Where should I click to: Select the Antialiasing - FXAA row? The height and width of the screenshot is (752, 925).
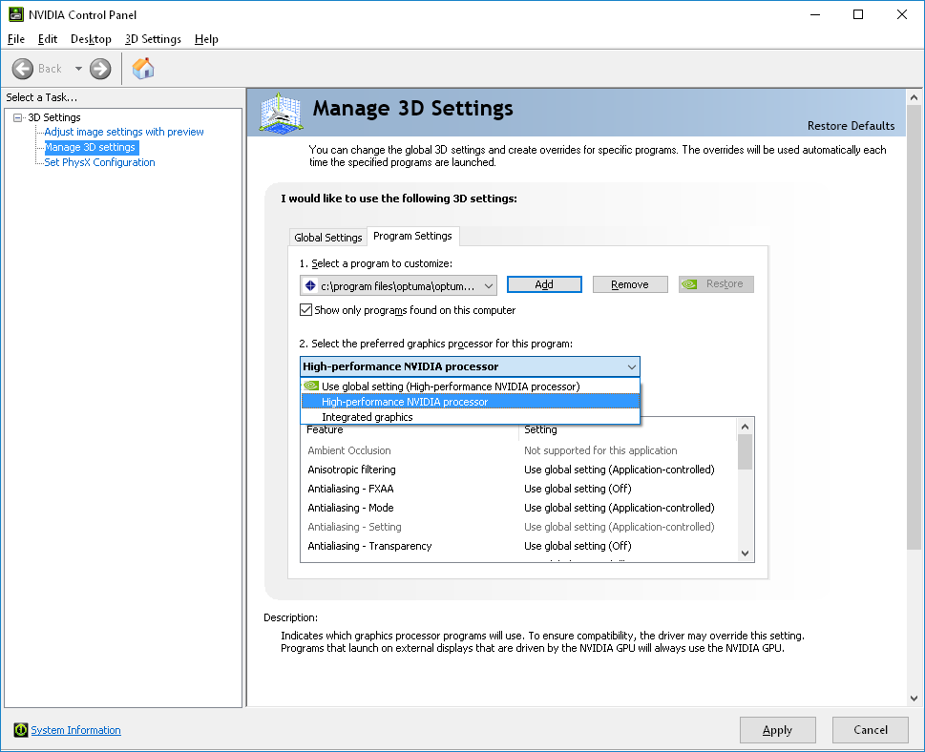tap(518, 489)
